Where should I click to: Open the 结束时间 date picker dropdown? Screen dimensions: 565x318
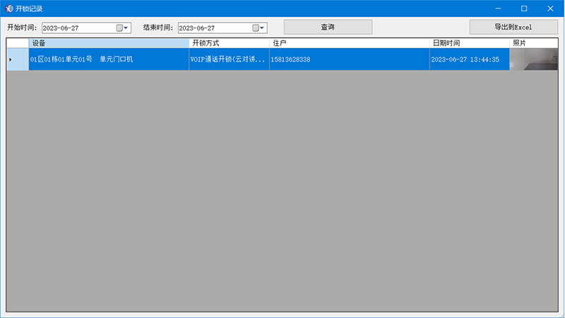(x=258, y=28)
